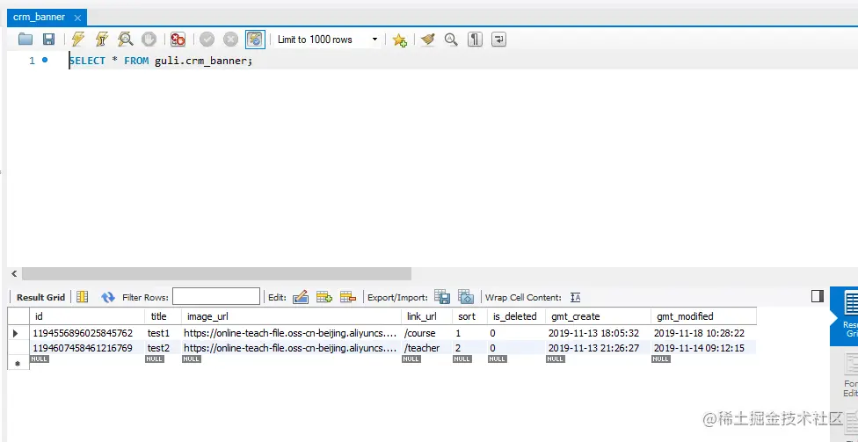
Task: Beautify the query with broom icon
Action: 428,39
